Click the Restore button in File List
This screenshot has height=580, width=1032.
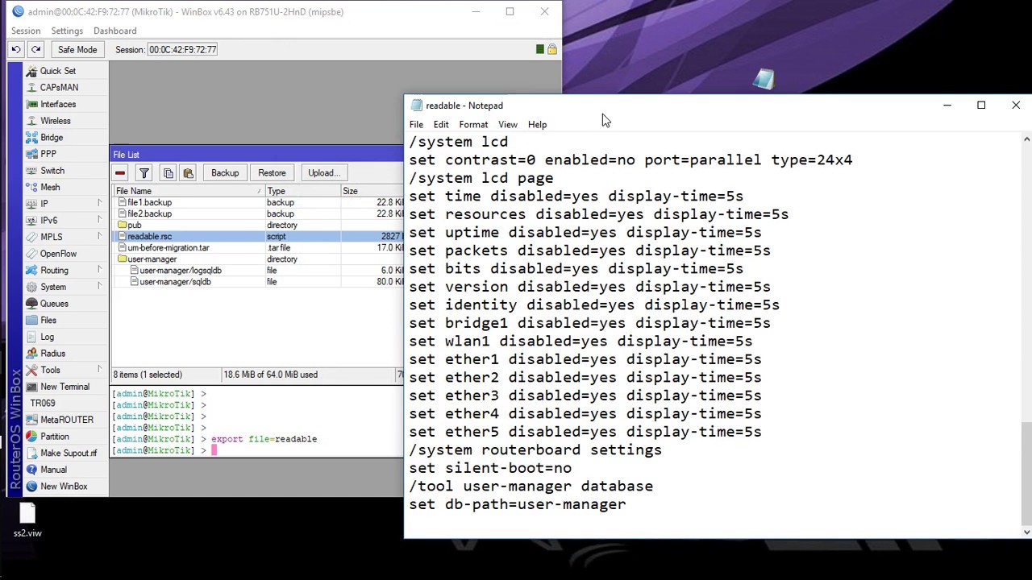pyautogui.click(x=272, y=172)
